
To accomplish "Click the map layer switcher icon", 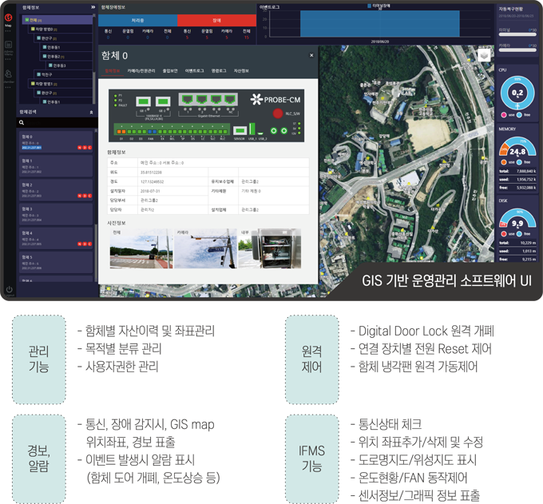I will click(485, 55).
